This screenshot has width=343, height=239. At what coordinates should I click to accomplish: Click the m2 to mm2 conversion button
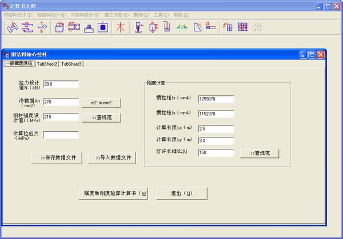[101, 103]
